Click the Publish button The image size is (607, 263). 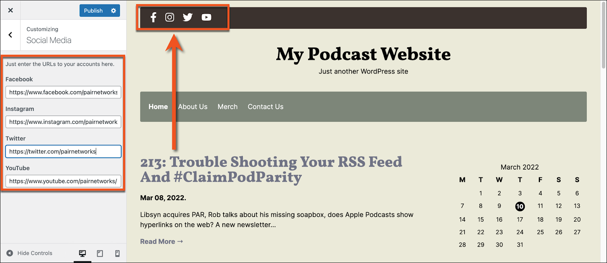pyautogui.click(x=93, y=11)
